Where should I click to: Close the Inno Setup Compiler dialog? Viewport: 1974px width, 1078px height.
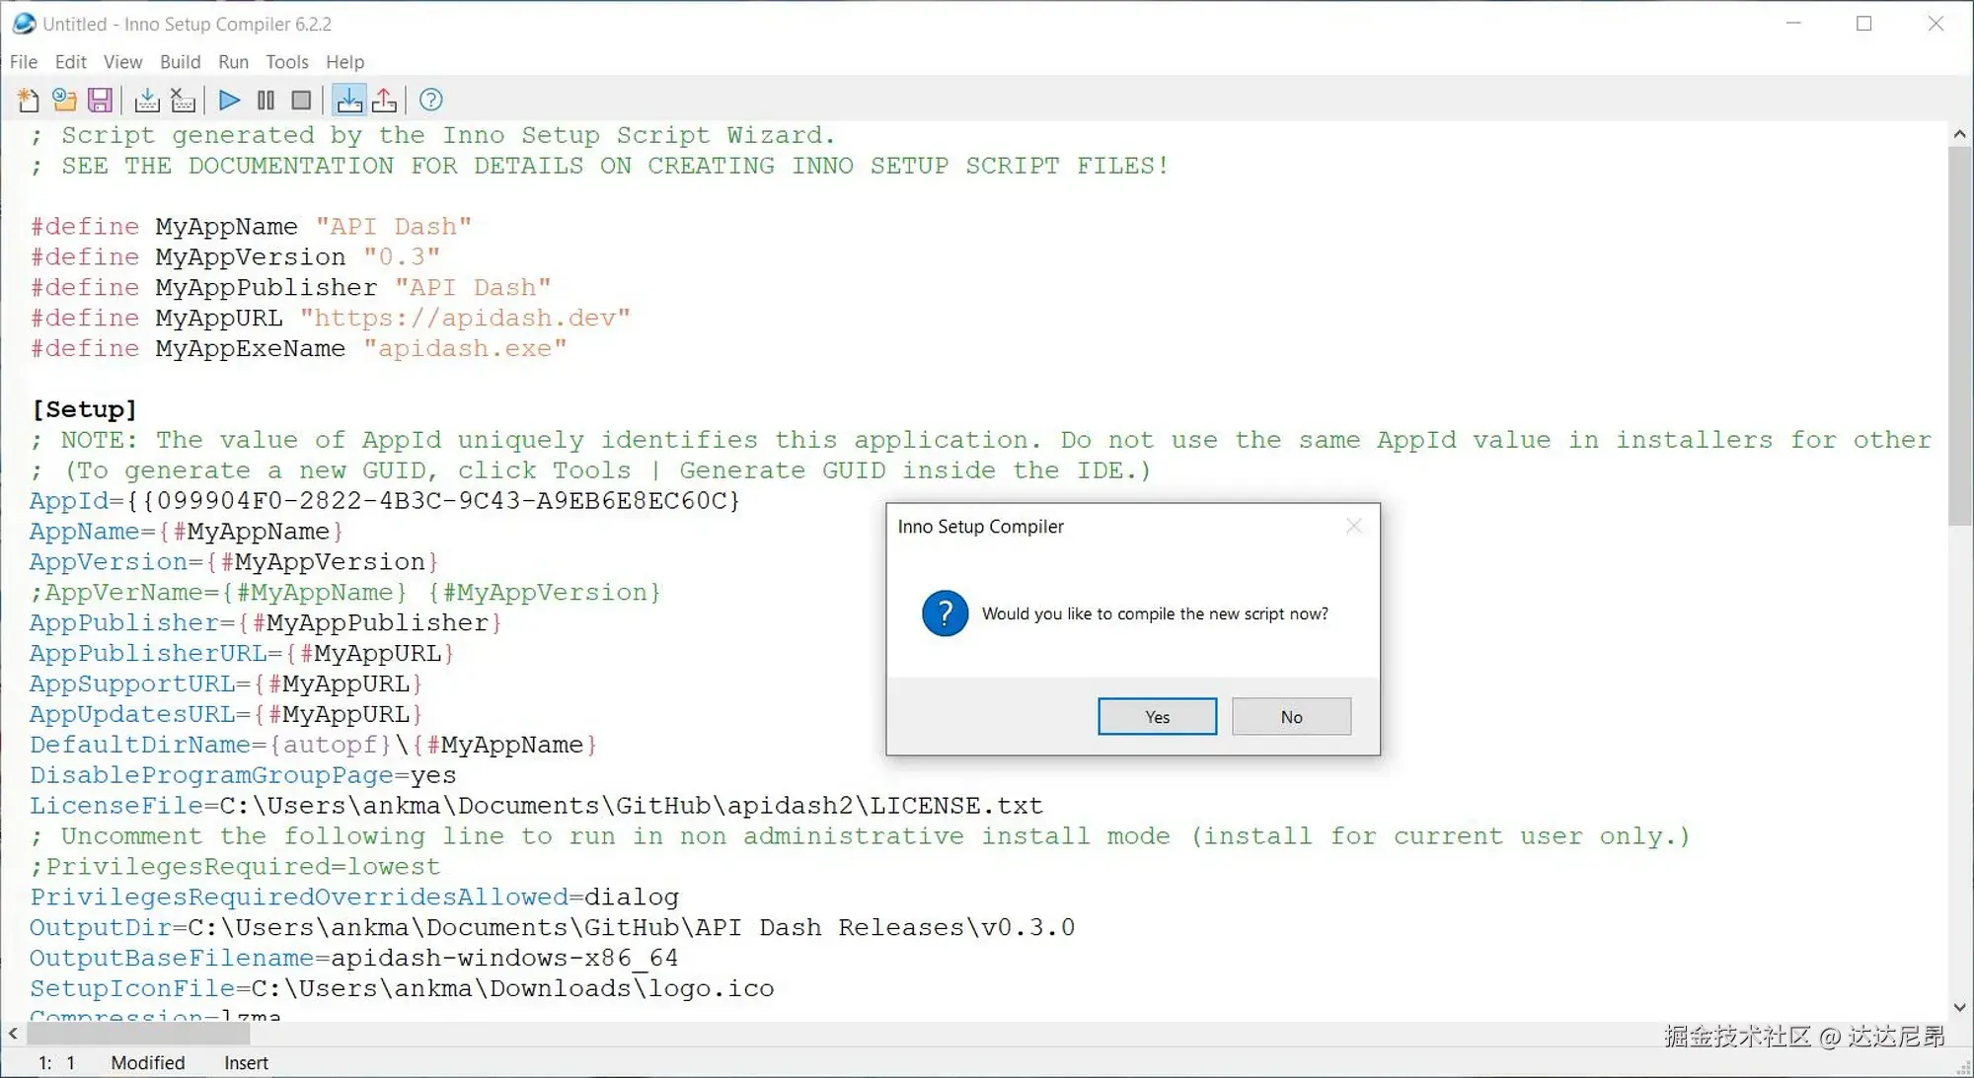pyautogui.click(x=1353, y=527)
